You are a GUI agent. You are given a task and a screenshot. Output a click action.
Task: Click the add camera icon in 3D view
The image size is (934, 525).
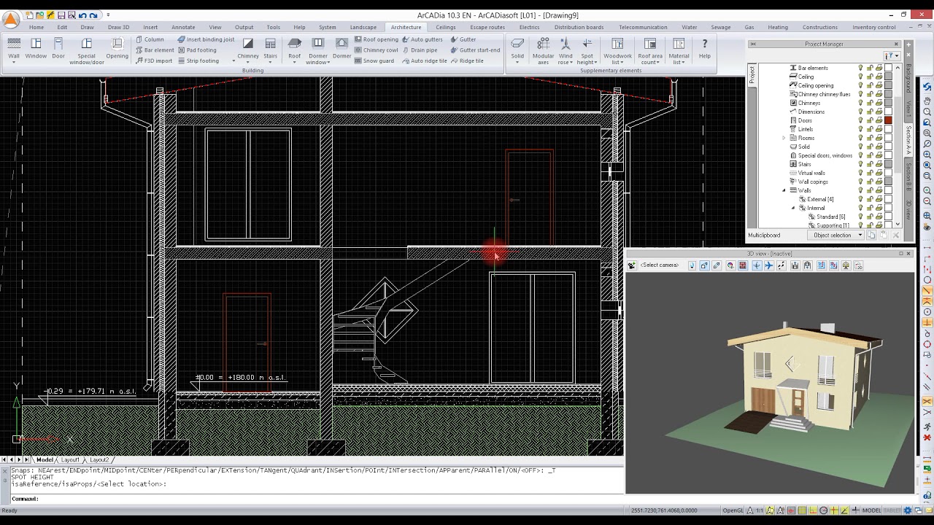tap(631, 265)
